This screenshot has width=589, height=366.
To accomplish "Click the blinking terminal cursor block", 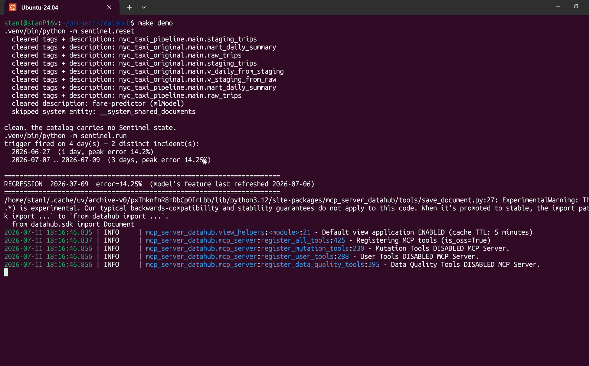I will 6,272.
